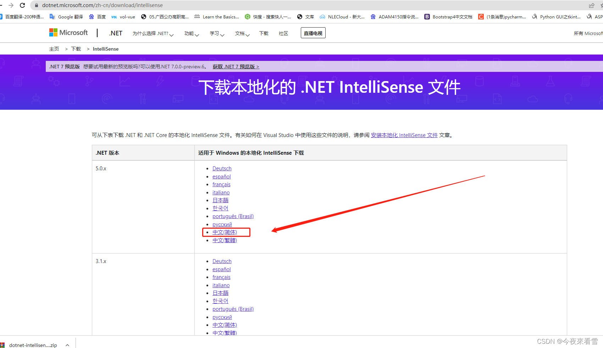Open the 文库 bookmark

tap(305, 17)
